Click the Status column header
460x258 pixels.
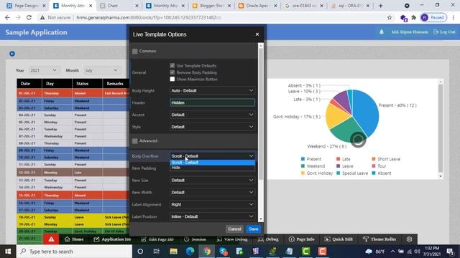87,84
